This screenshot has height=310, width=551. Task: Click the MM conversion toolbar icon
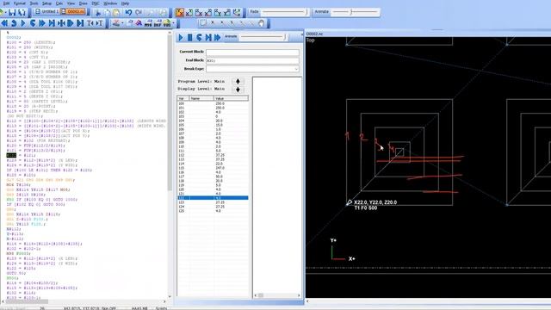[x=148, y=23]
